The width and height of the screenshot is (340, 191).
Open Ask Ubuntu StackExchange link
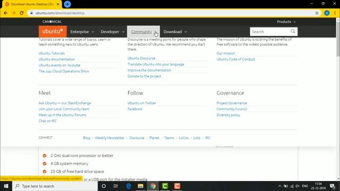click(x=65, y=103)
